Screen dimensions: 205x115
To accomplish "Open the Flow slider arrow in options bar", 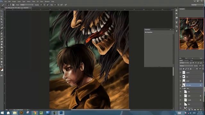I will point(58,5).
